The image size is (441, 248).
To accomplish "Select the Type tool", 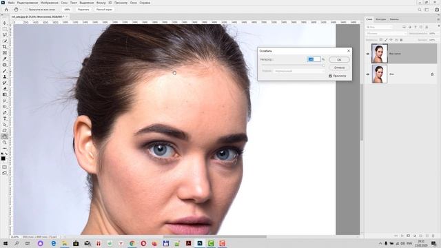I will click(x=5, y=118).
